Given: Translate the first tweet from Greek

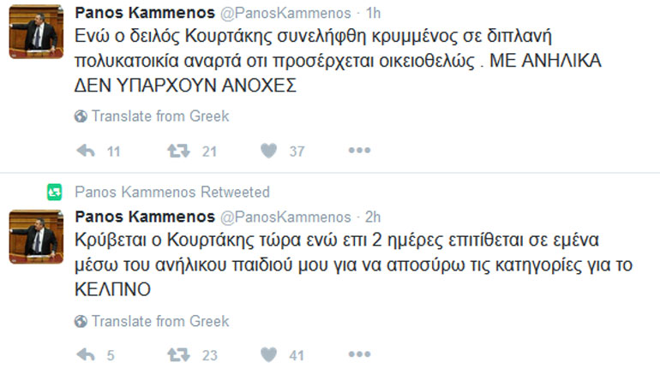Looking at the screenshot, I should (x=160, y=116).
